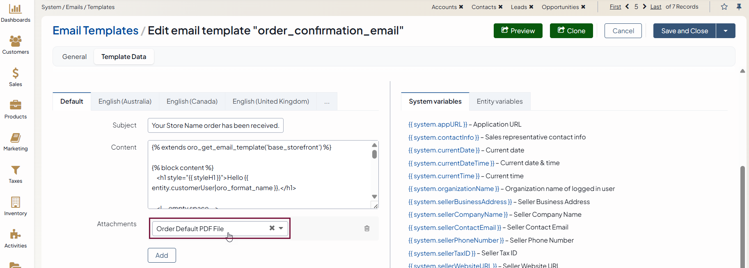Clear the Order Default PDF File selection
The height and width of the screenshot is (268, 749).
pyautogui.click(x=272, y=228)
